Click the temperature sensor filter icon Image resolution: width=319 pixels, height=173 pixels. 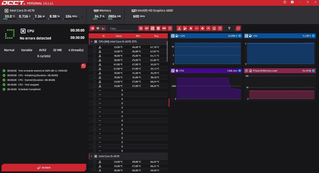pyautogui.click(x=179, y=28)
